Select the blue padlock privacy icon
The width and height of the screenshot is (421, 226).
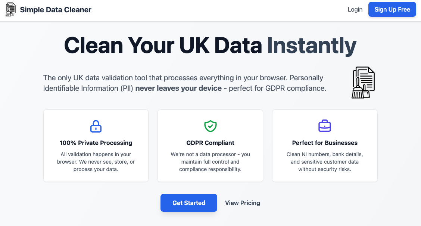(96, 126)
